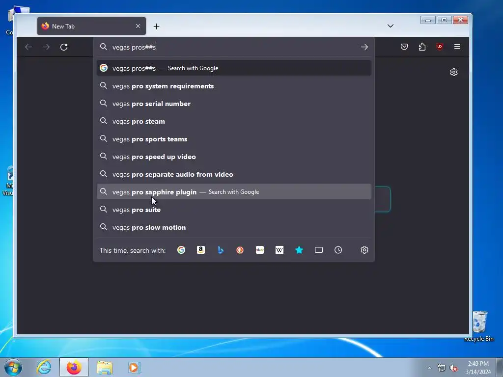Screen dimensions: 503x377
Task: Select suggestion vegas pro separate audio from video
Action: pos(234,174)
